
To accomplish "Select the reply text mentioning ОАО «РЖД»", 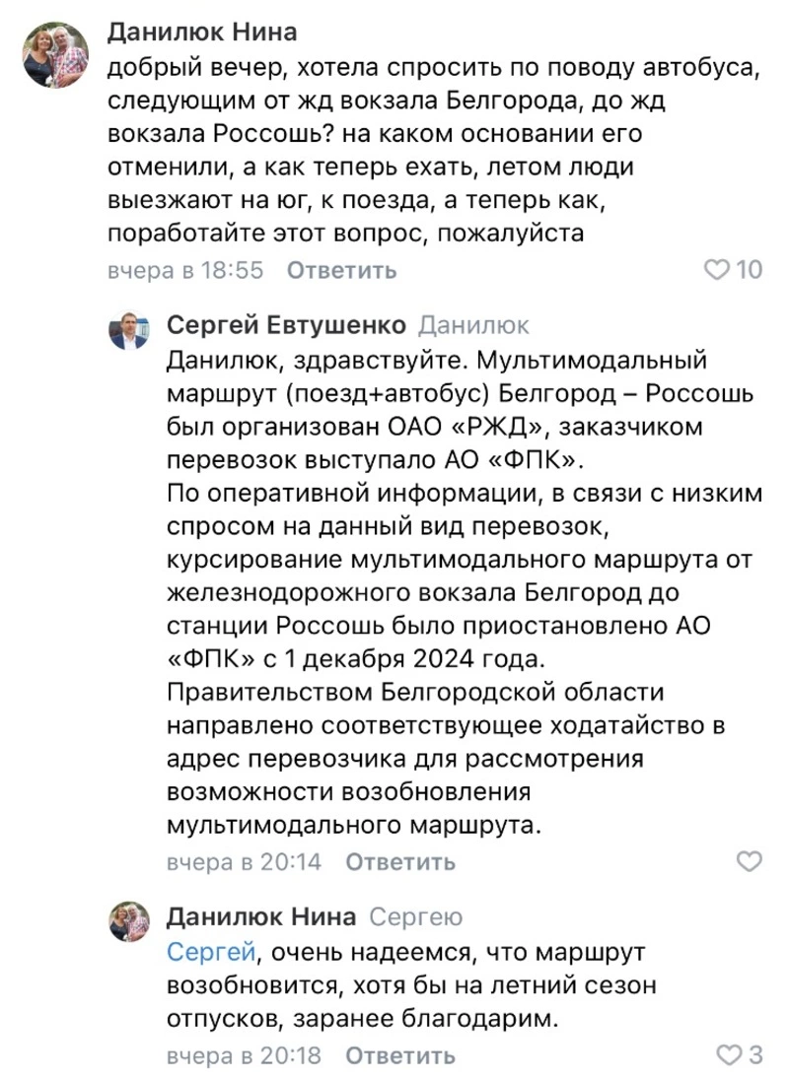I will point(465,593).
